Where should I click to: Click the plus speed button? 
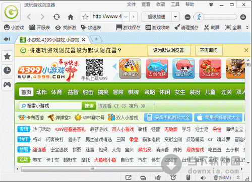tap(243, 17)
